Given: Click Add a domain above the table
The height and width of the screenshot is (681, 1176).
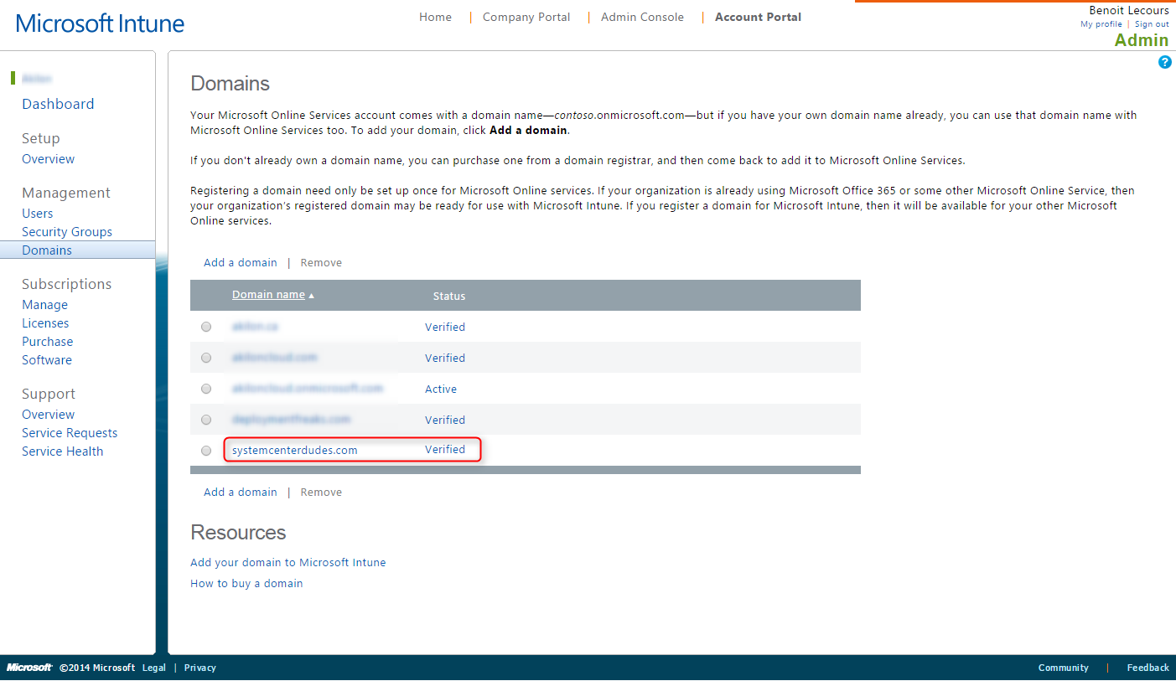Looking at the screenshot, I should pyautogui.click(x=240, y=263).
